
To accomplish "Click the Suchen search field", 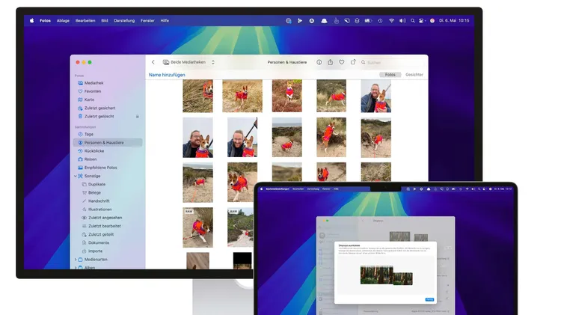I will point(393,62).
